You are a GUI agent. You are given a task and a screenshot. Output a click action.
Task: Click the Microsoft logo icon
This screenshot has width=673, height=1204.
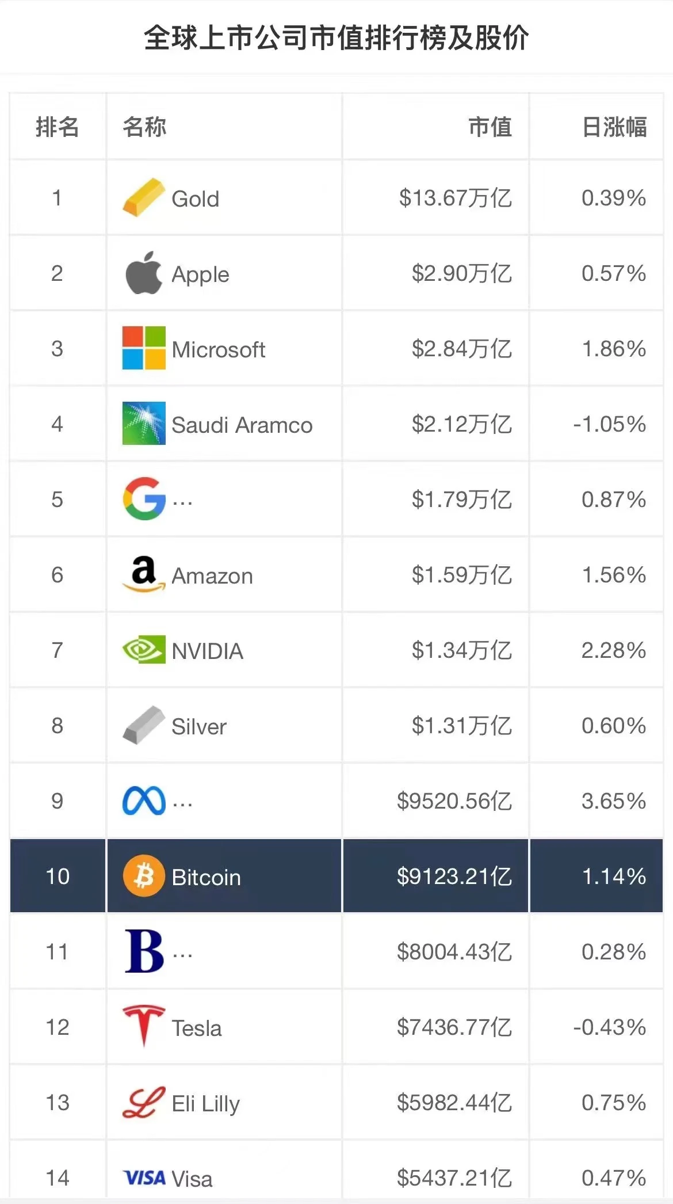[144, 348]
